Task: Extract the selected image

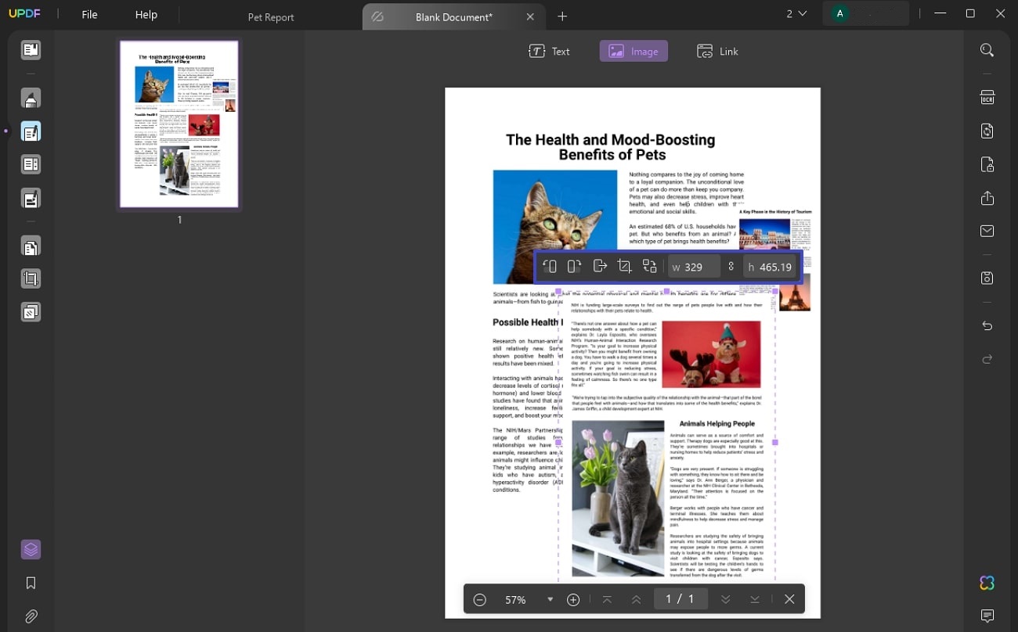Action: click(x=600, y=266)
